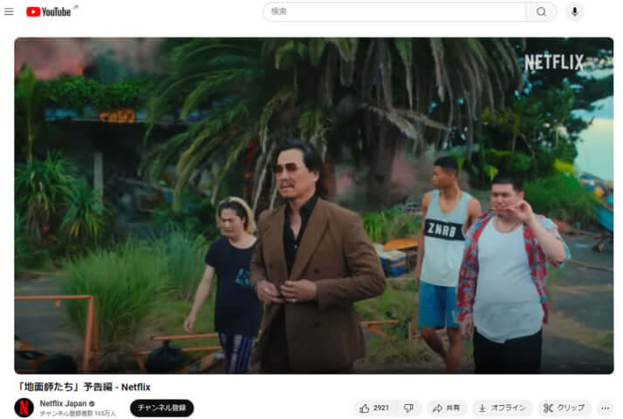Select the video title 「地面師たち」 予告編
This screenshot has height=419, width=623.
[x=85, y=387]
